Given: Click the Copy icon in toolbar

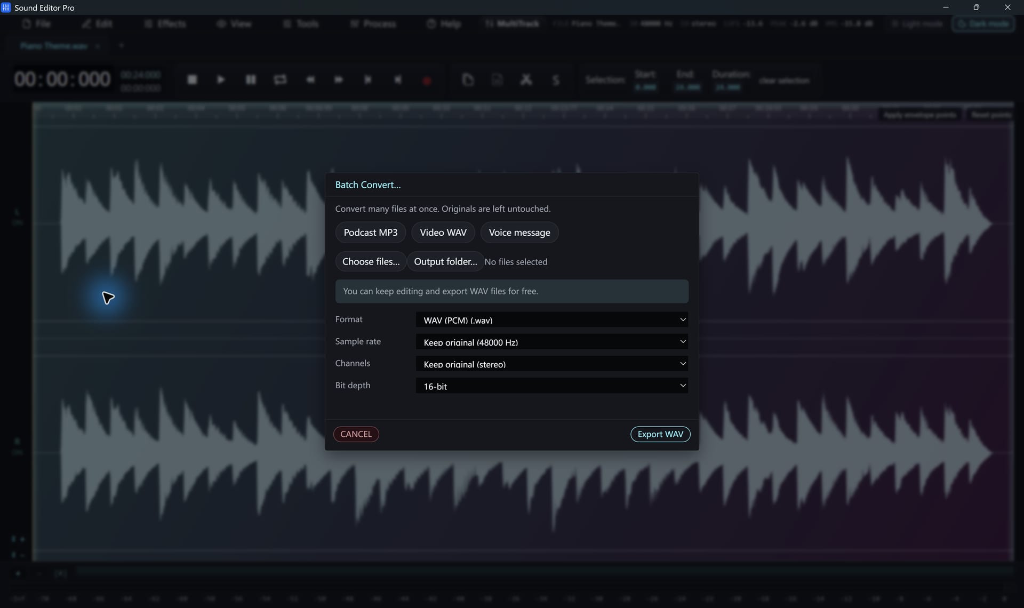Looking at the screenshot, I should click(468, 80).
